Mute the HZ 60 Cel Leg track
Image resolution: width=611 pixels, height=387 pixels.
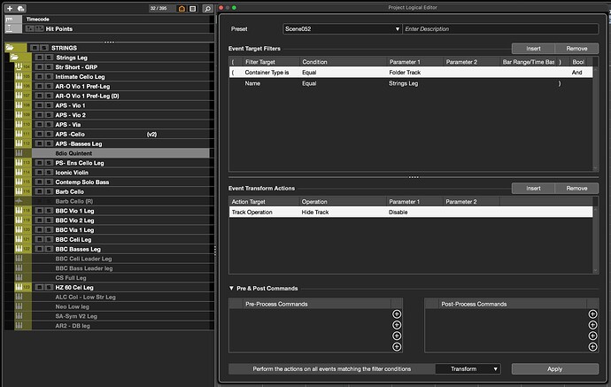click(39, 287)
